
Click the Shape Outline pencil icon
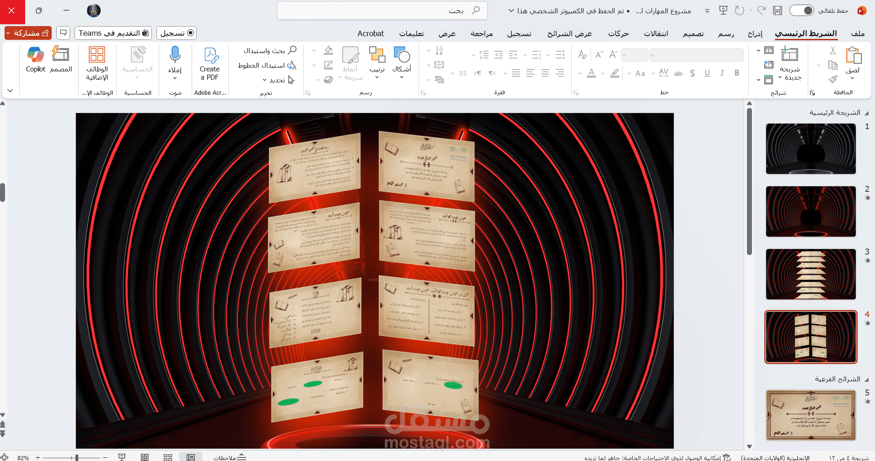[328, 65]
